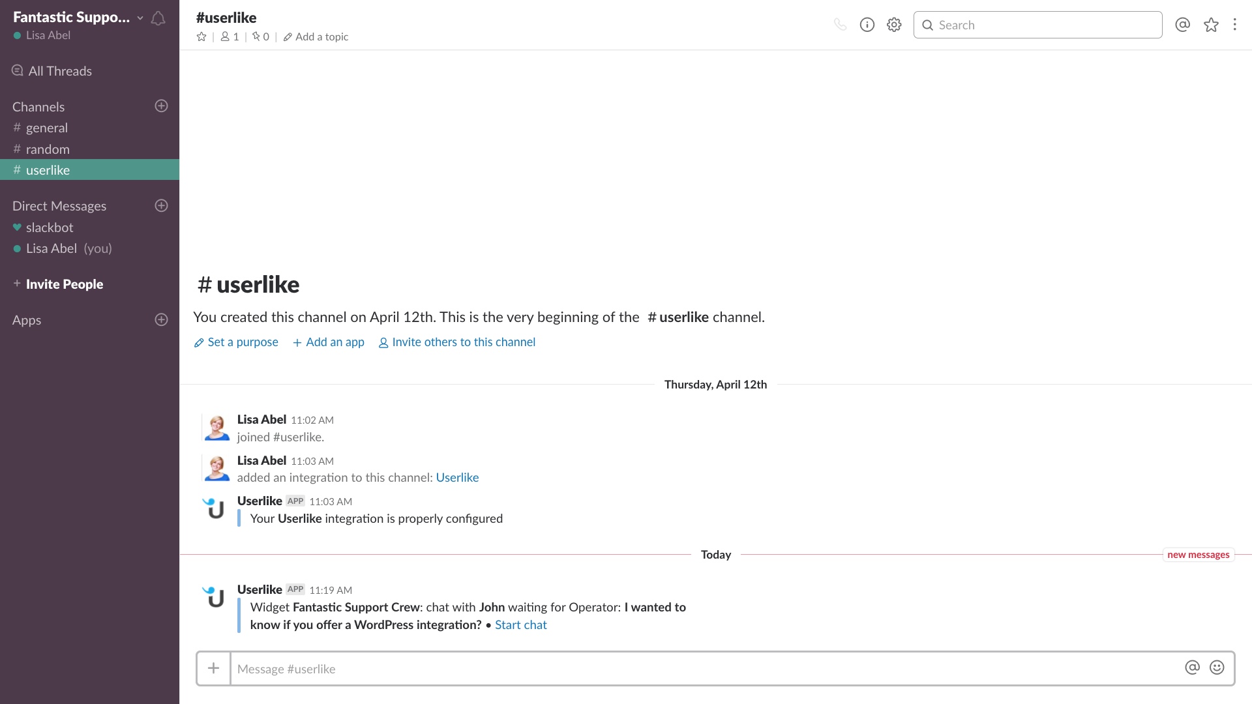Click Userlike app logo on 11:19 message
1252x704 pixels.
214,597
